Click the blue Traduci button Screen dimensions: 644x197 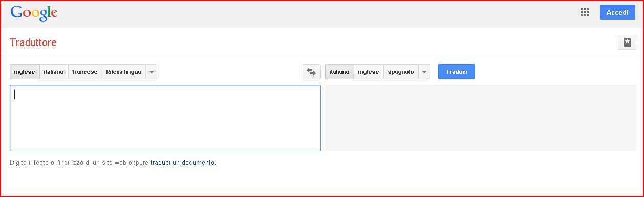[x=457, y=72]
